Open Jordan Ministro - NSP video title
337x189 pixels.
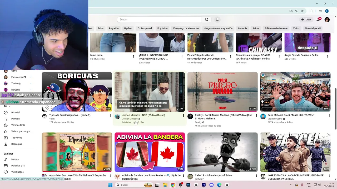[x=143, y=115]
